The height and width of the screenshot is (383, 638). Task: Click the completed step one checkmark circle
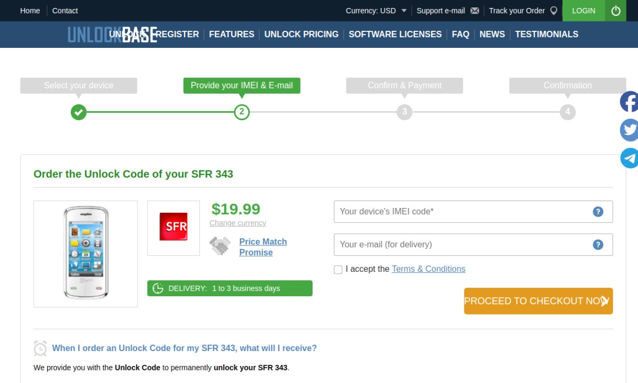click(x=79, y=112)
